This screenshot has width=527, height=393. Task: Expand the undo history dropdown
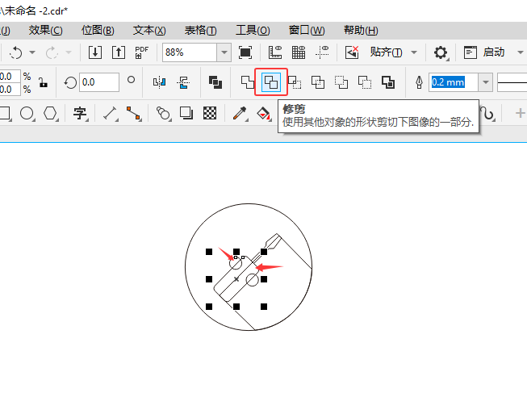(x=32, y=52)
